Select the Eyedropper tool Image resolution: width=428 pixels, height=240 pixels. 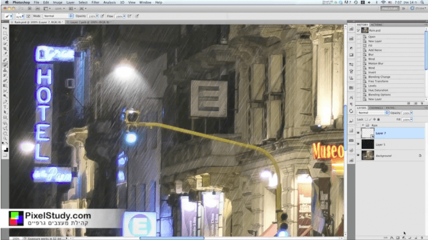click(5, 54)
